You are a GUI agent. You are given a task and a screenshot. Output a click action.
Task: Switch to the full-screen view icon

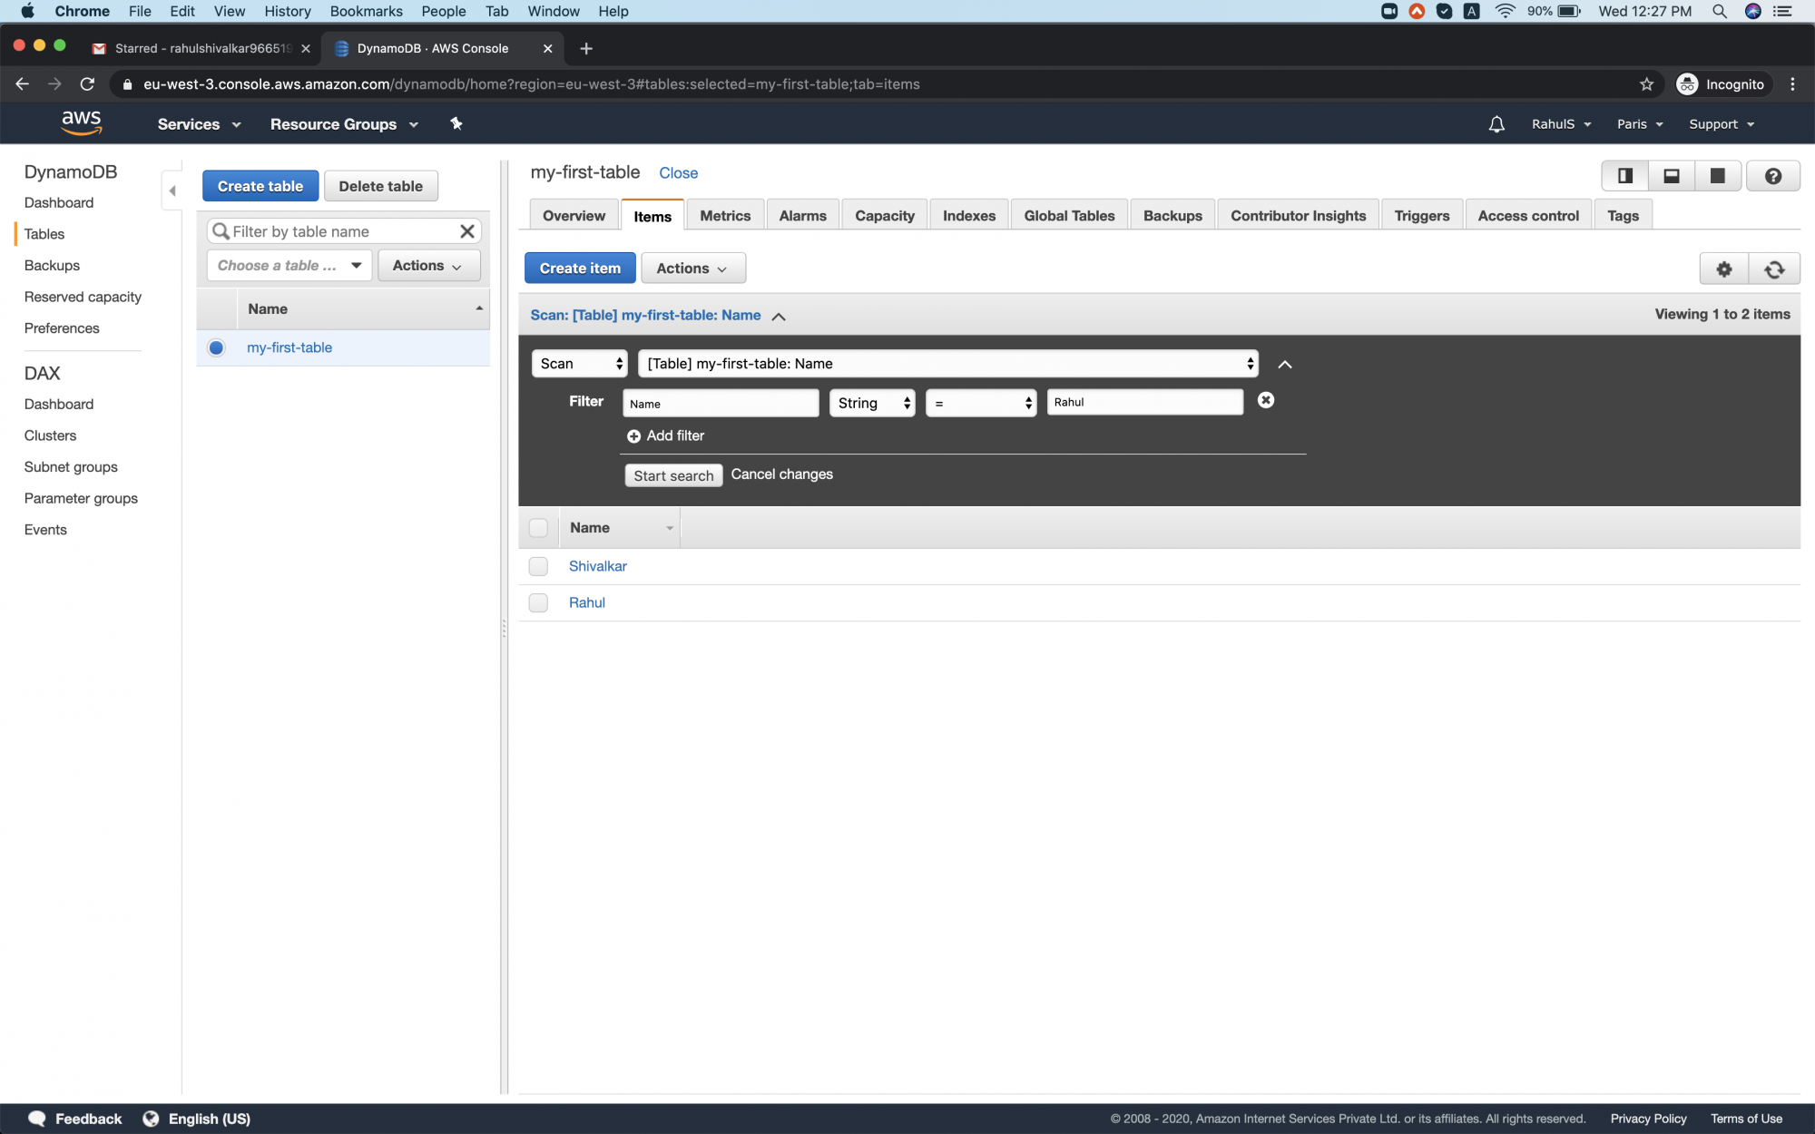1717,175
